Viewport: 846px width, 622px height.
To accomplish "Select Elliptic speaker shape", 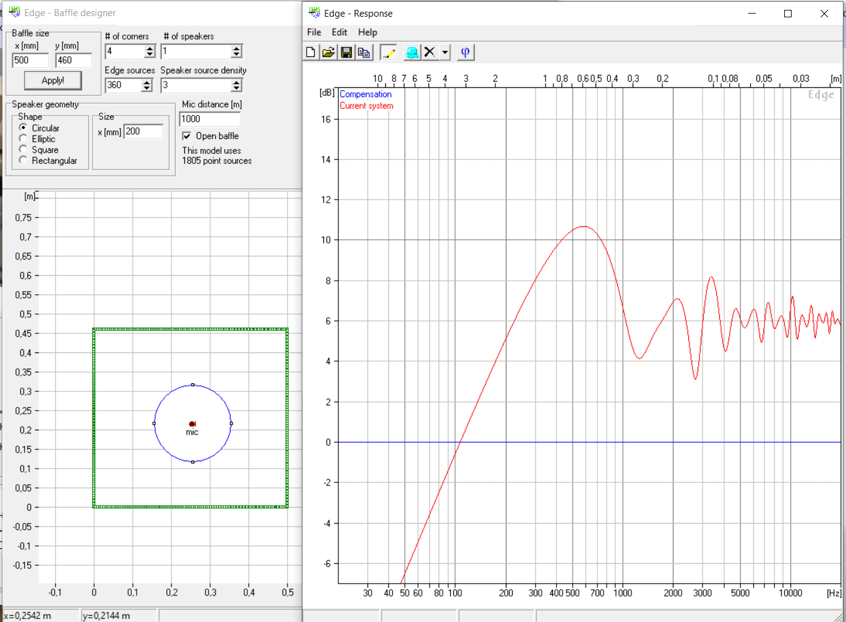I will pyautogui.click(x=23, y=138).
